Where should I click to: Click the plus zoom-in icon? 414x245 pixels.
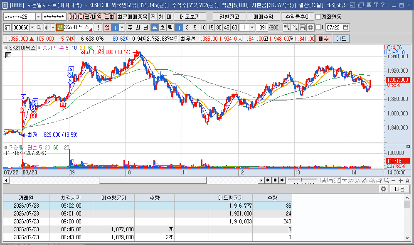[x=401, y=180]
